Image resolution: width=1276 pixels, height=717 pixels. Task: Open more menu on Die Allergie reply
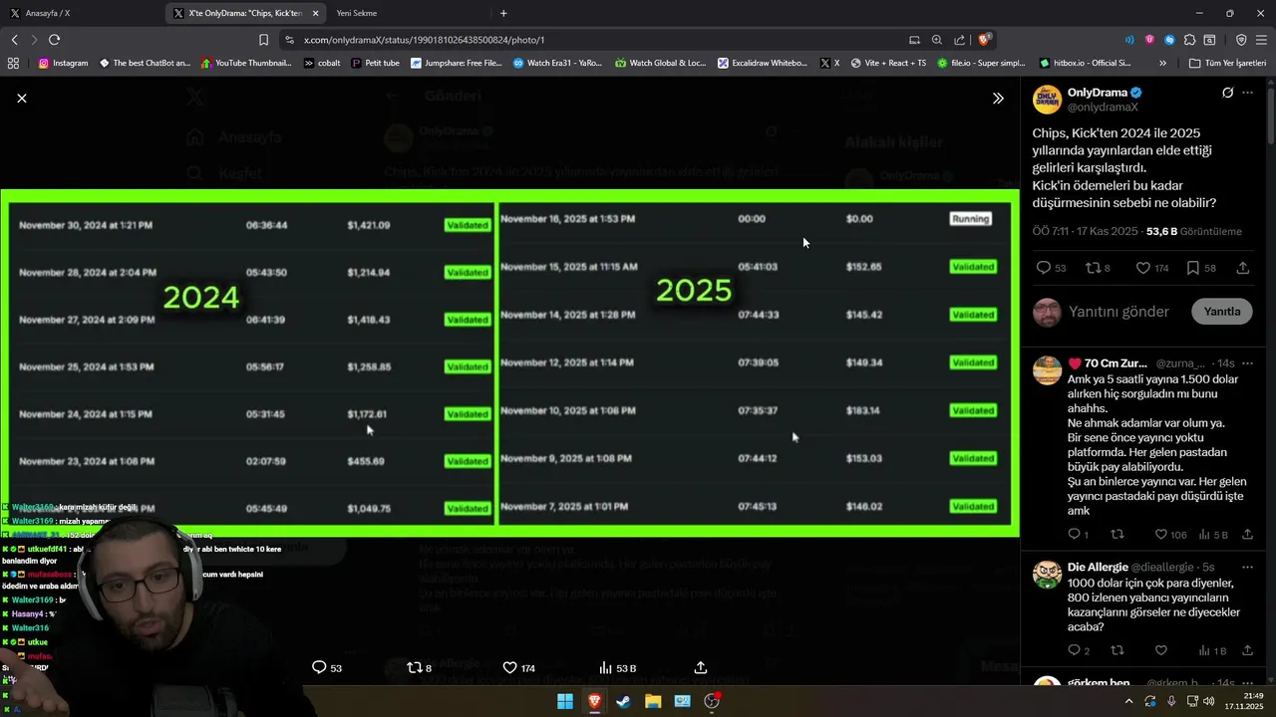click(1248, 568)
